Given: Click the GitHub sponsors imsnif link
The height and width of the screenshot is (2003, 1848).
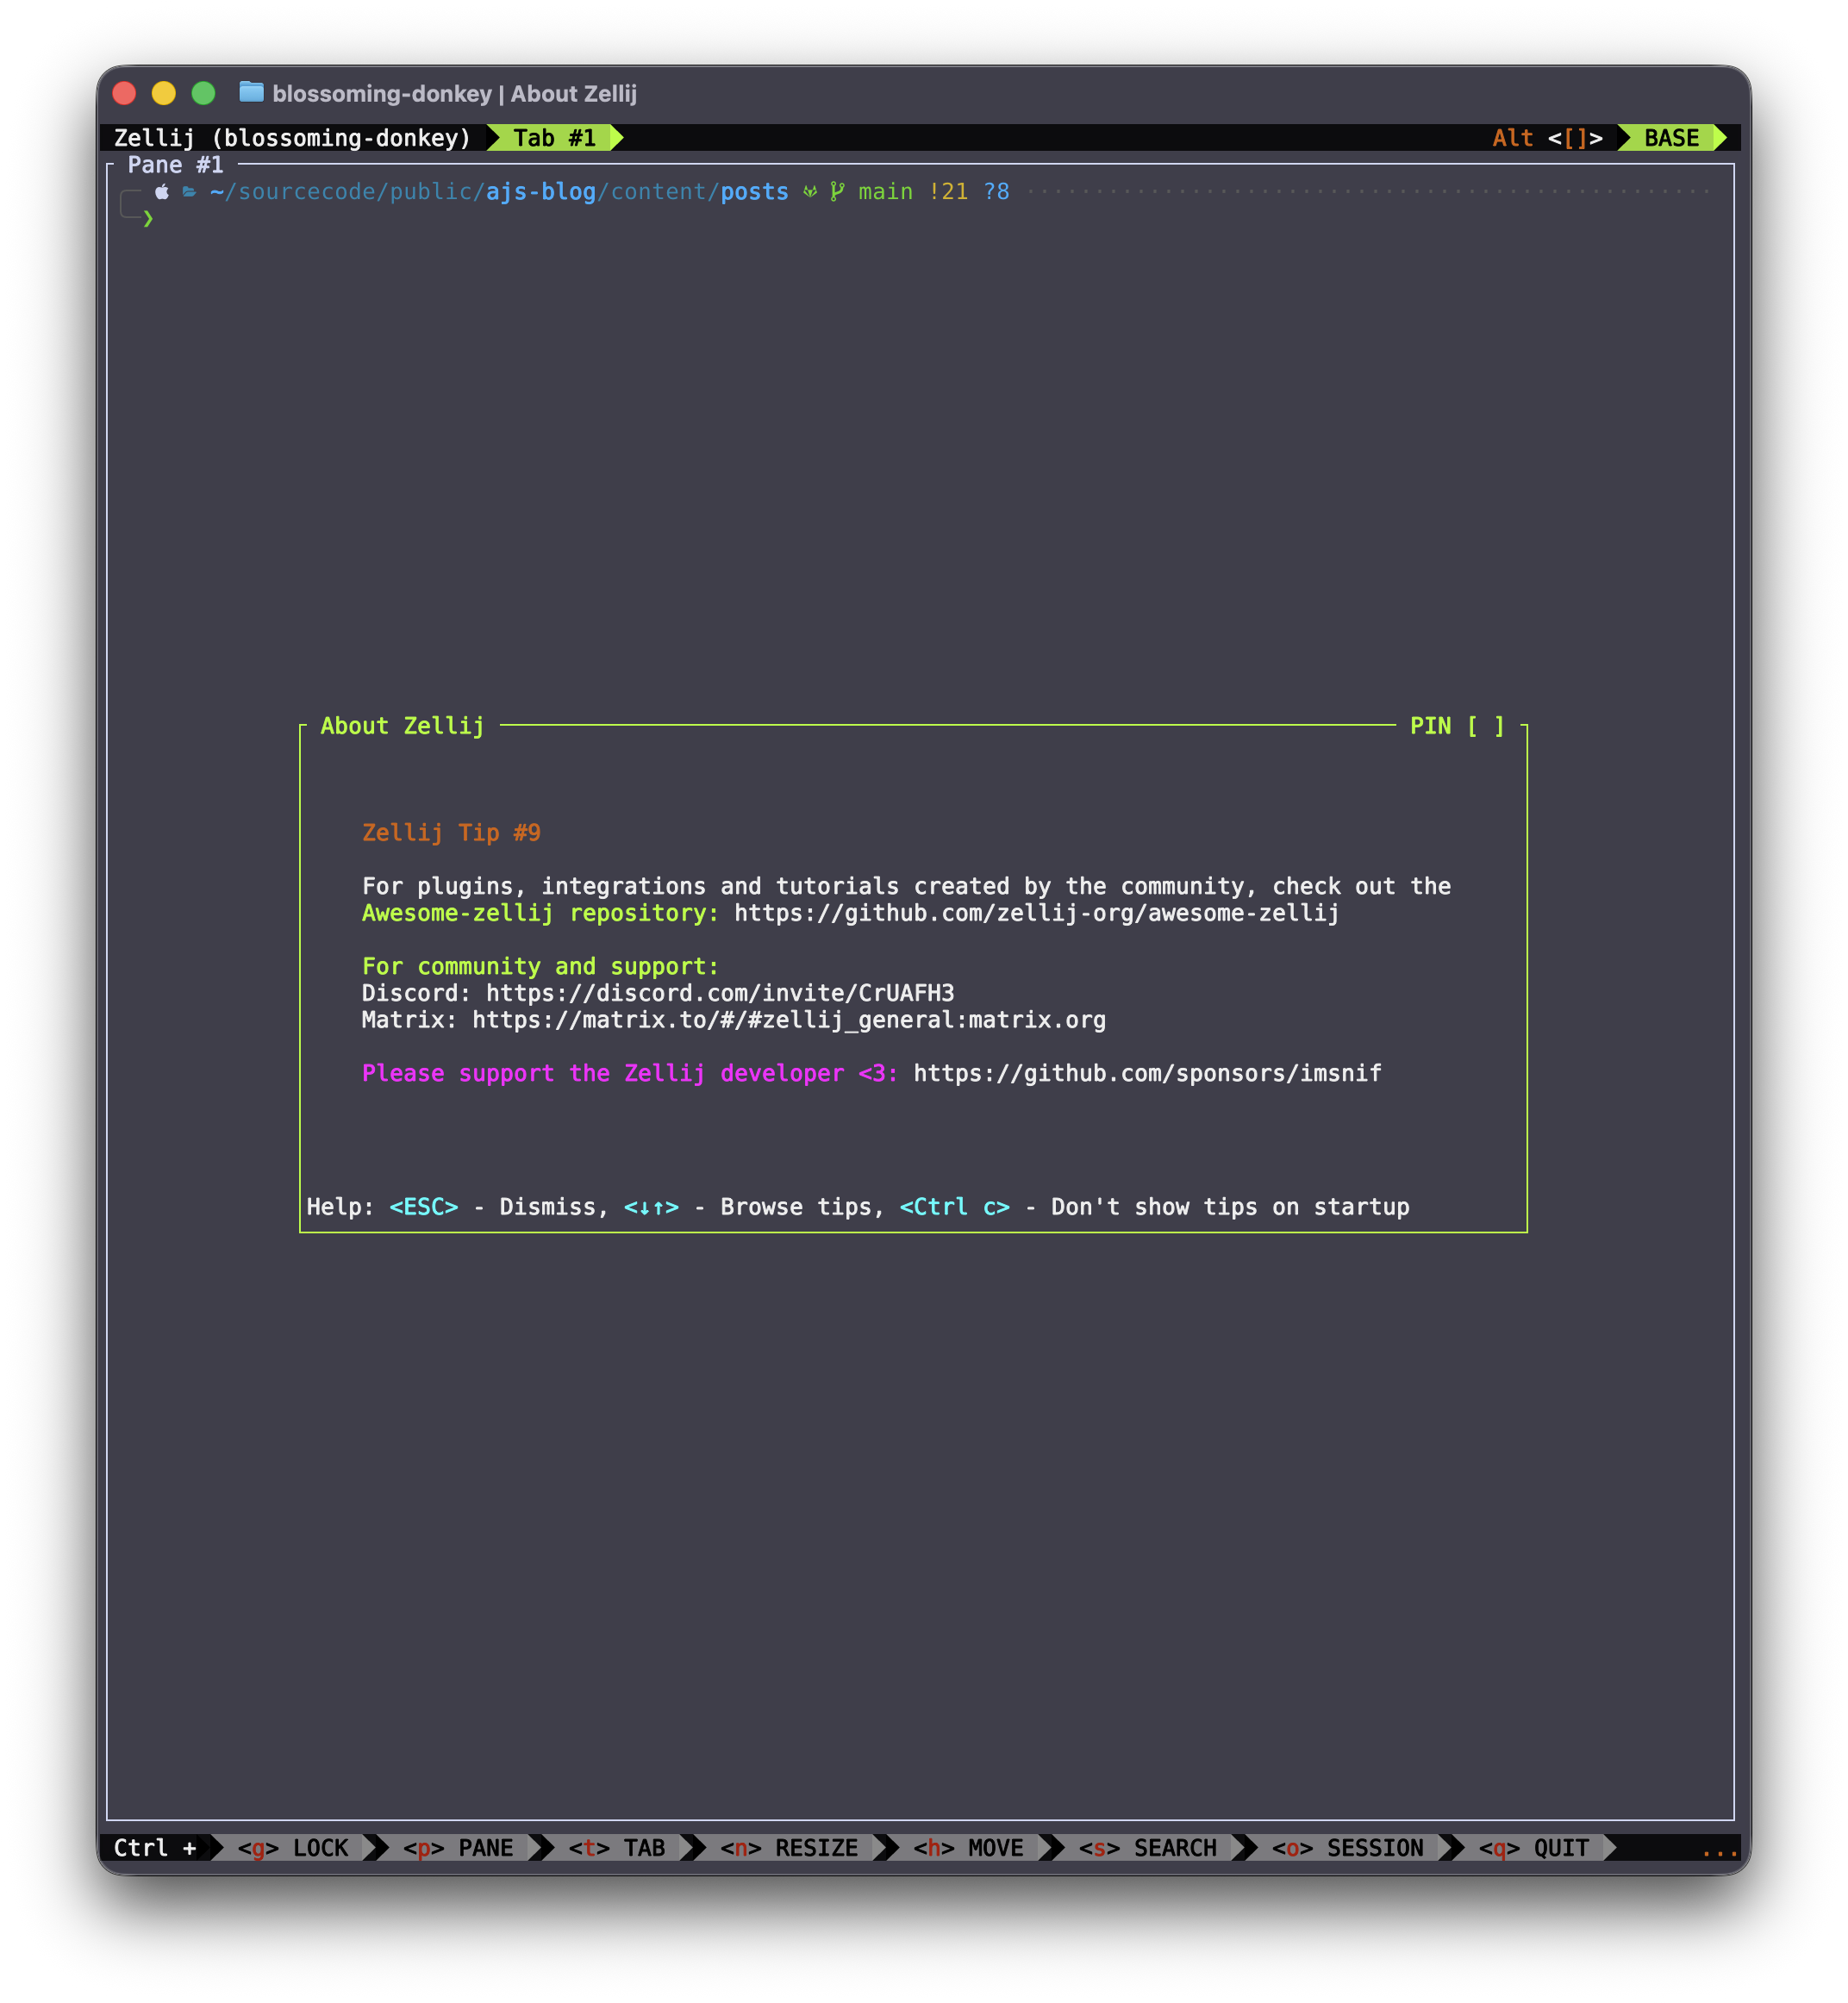Looking at the screenshot, I should click(1147, 1073).
